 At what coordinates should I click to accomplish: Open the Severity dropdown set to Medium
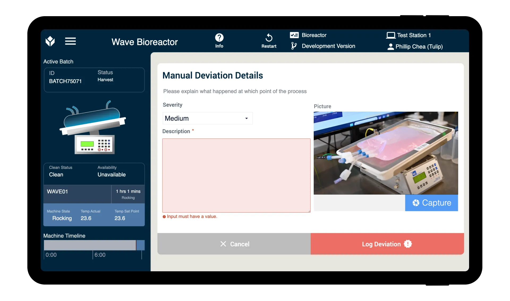click(x=207, y=118)
